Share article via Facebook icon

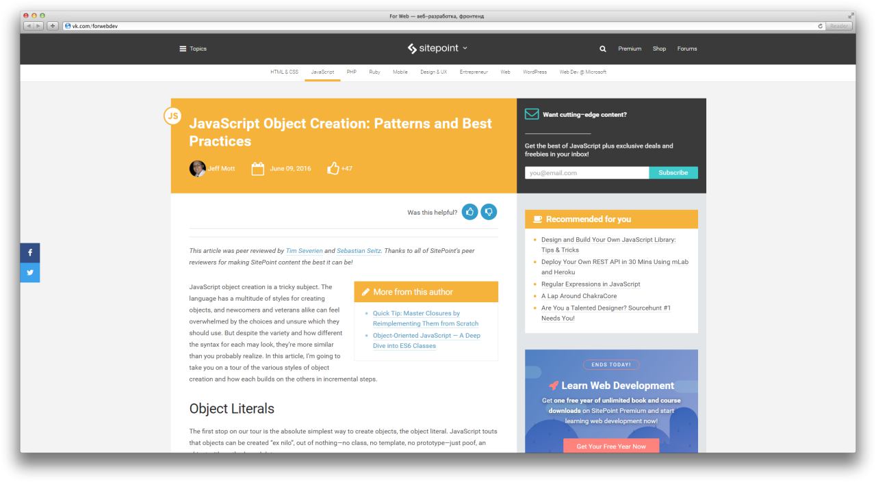(x=29, y=252)
